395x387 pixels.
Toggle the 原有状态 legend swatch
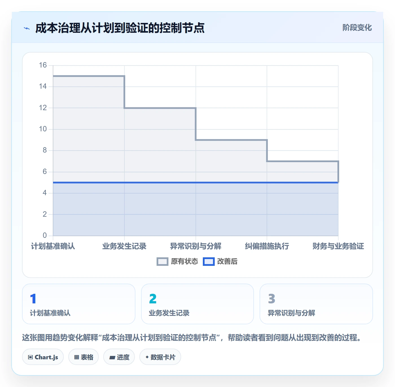[x=162, y=262]
